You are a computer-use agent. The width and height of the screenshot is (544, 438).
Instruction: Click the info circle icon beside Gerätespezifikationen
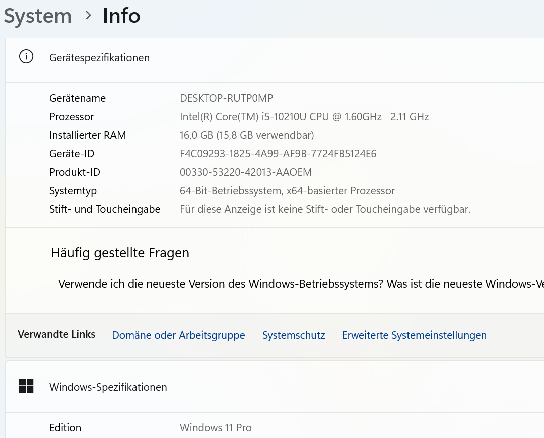26,57
